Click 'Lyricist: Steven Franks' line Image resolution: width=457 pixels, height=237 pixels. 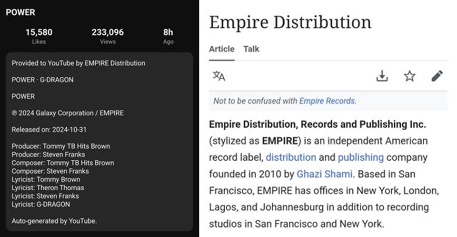coord(45,196)
